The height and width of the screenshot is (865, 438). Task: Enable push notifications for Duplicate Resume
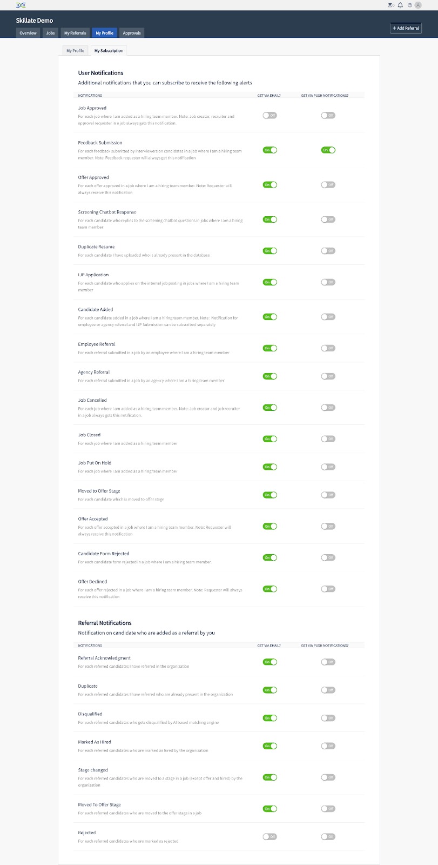pos(328,251)
